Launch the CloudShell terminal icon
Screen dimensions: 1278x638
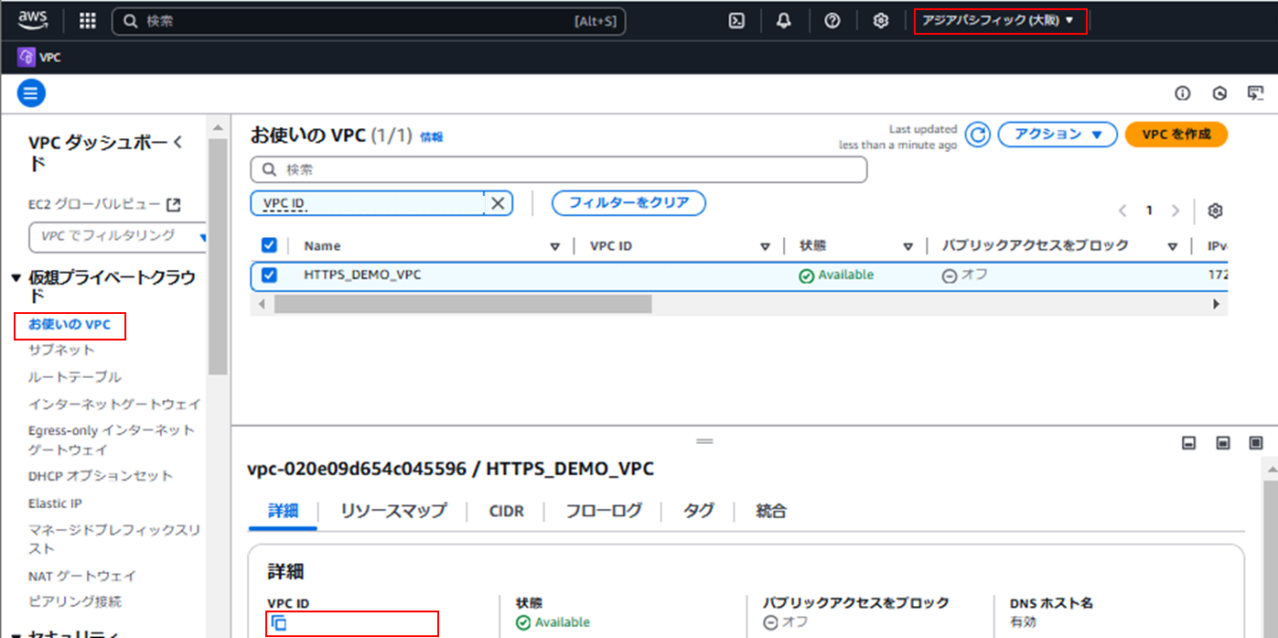736,21
